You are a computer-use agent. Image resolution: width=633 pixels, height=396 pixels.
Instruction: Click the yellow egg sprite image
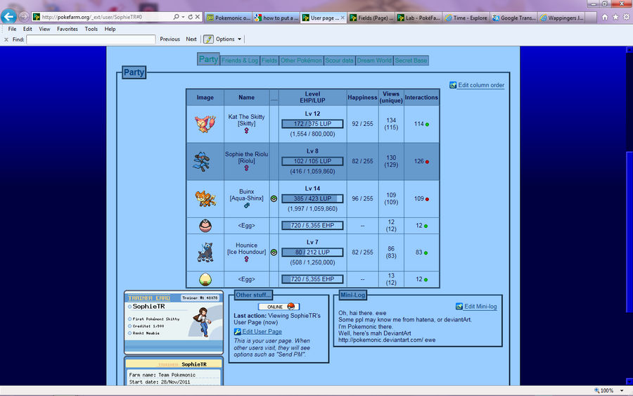point(205,279)
